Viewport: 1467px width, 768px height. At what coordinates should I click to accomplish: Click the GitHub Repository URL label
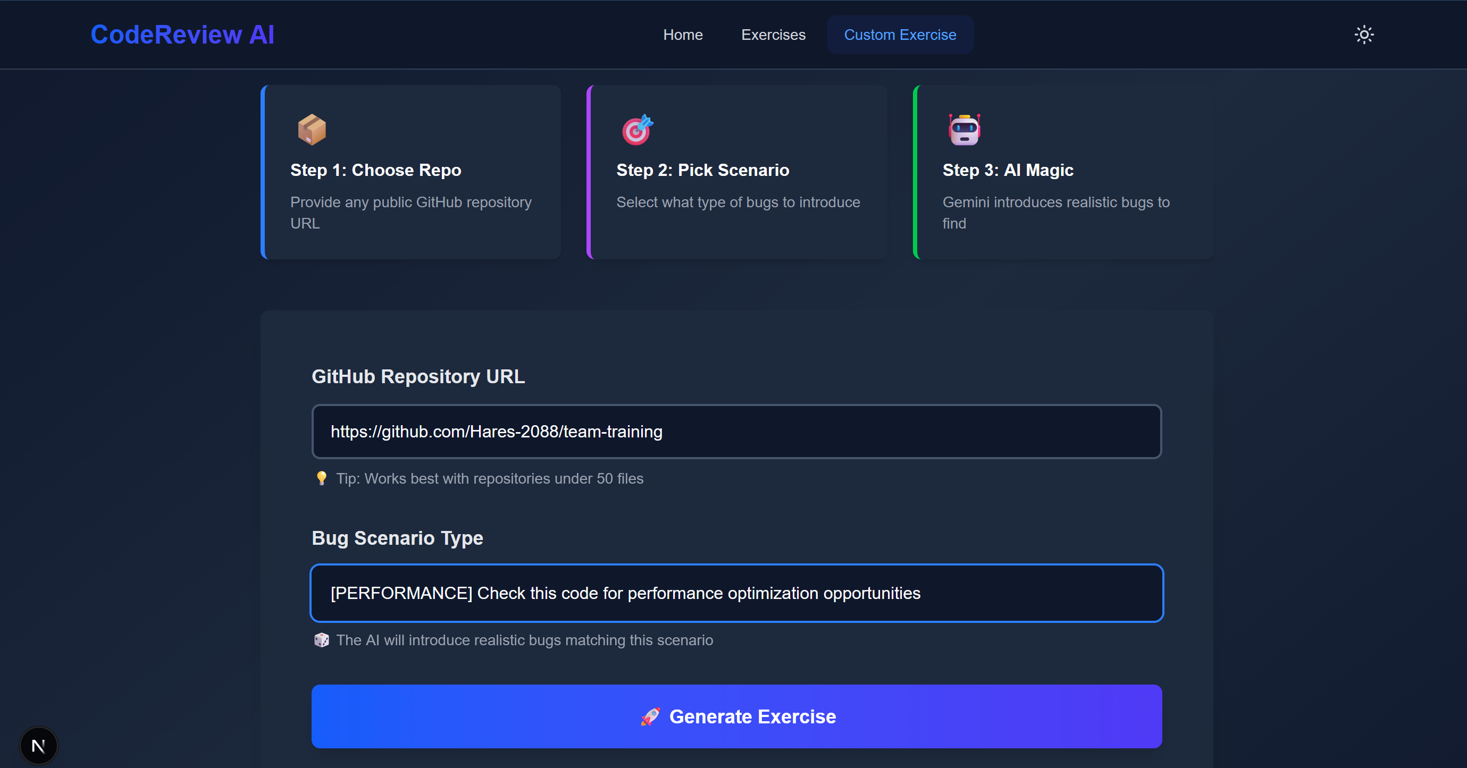pos(418,376)
